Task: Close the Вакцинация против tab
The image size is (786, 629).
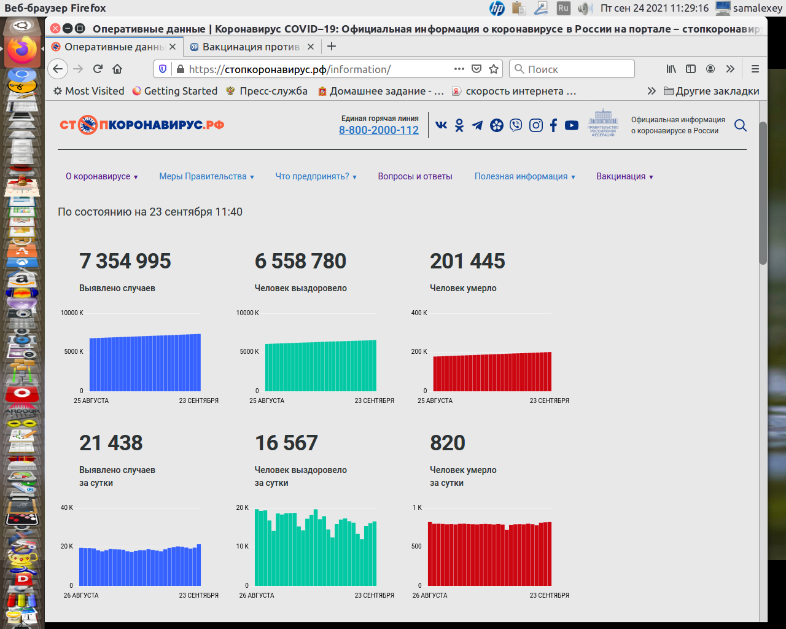Action: pos(311,47)
